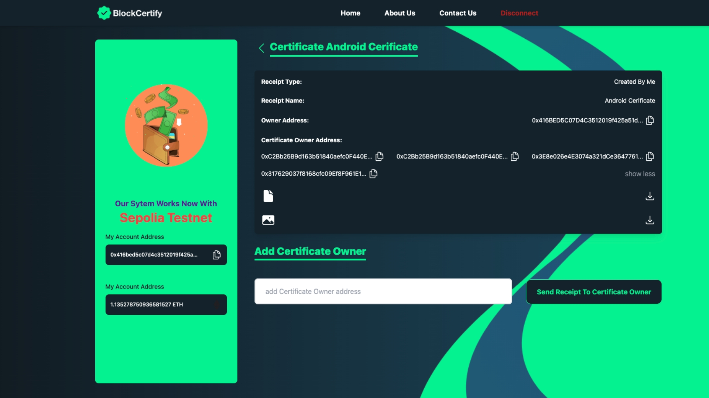Click Send Receipt To Certificate Owner button
This screenshot has height=398, width=709.
[593, 292]
